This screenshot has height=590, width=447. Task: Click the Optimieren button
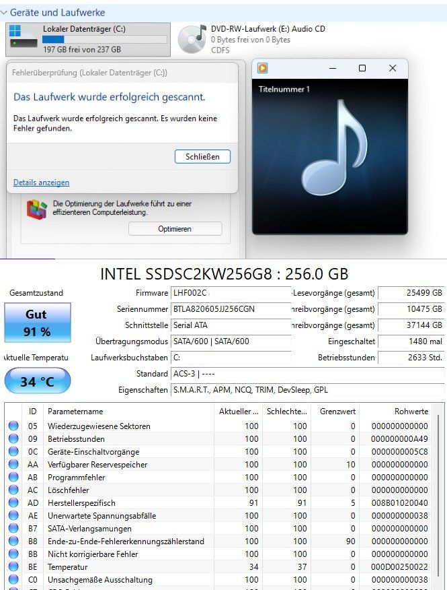(175, 229)
